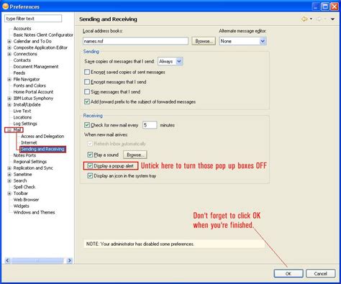The image size is (341, 284).
Task: Click the names.nsf address book field
Action: [135, 41]
